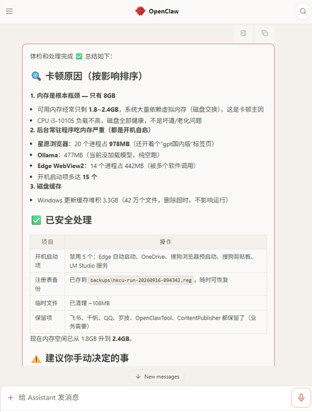Click the 可用内存经常只剩 1.8~2.4GB line

(150, 110)
